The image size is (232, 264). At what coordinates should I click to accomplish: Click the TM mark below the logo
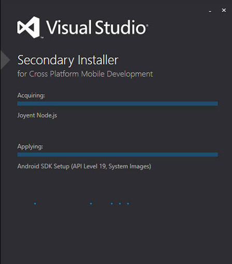(x=42, y=37)
